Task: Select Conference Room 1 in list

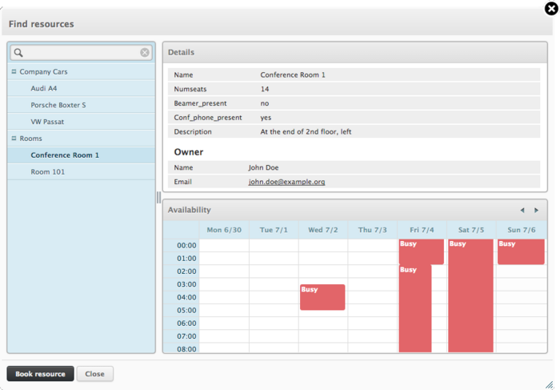Action: point(65,155)
